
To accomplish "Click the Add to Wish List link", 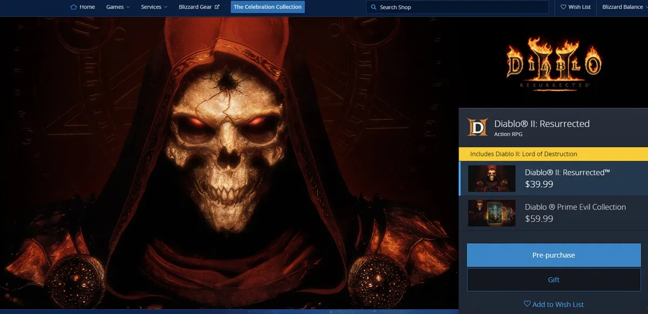I will [553, 304].
